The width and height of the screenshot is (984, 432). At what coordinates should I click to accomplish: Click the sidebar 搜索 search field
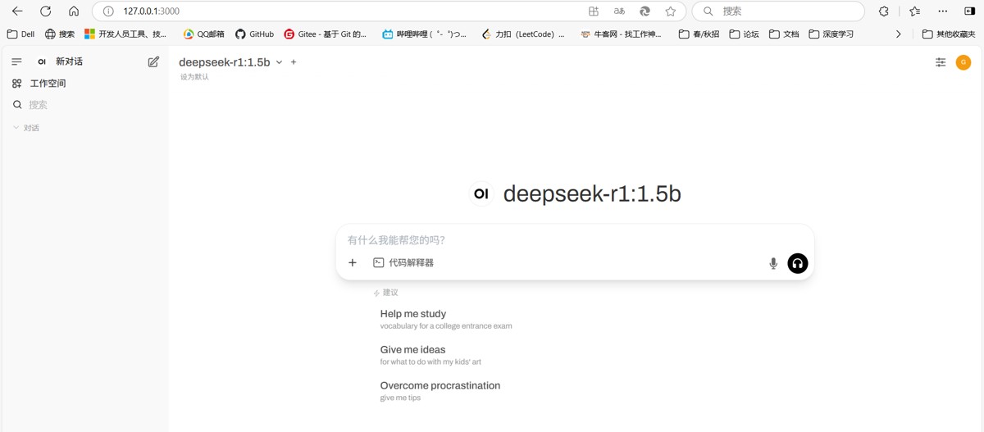click(84, 105)
